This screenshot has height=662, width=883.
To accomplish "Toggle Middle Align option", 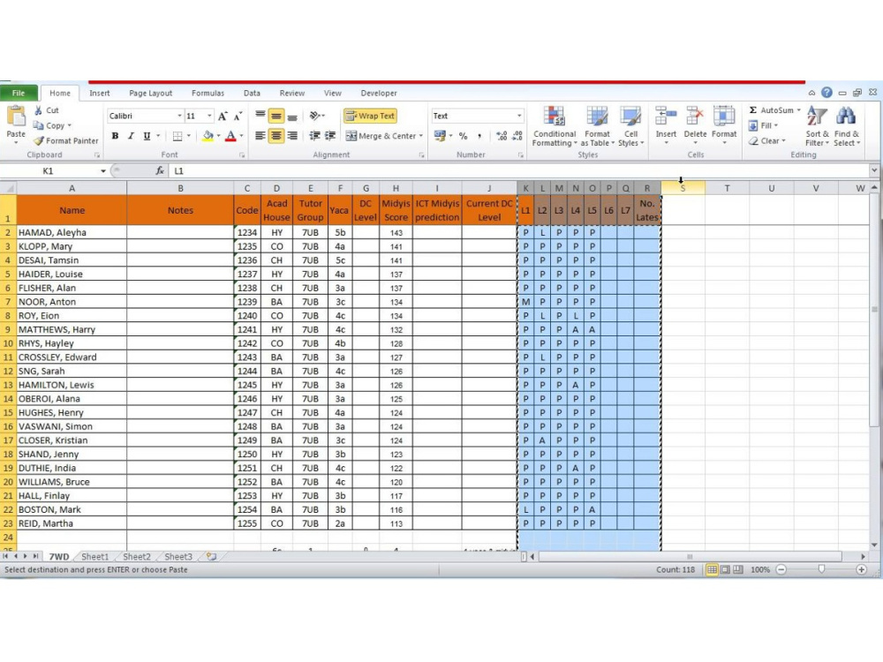I will 275,116.
